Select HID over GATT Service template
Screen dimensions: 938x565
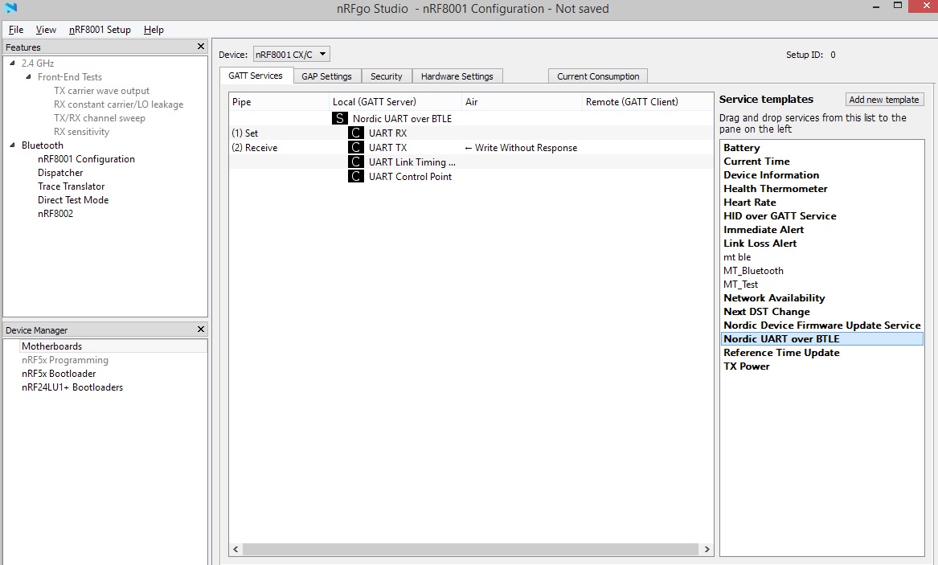click(x=780, y=216)
